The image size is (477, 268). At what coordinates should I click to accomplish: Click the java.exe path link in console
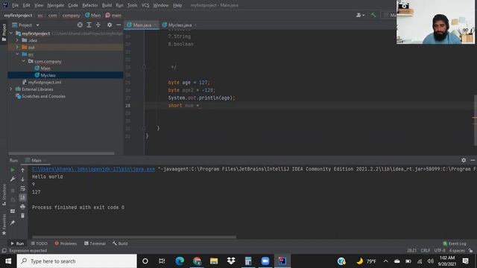coord(93,169)
